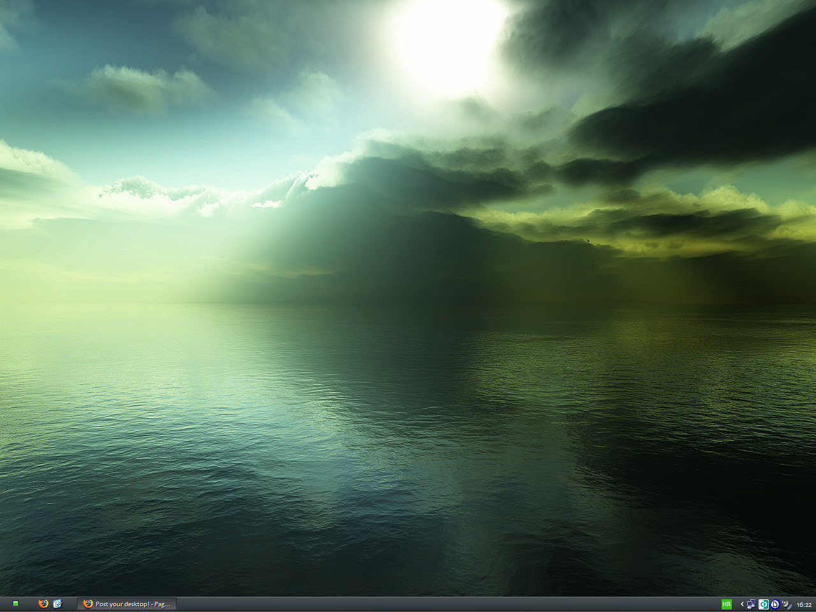The image size is (816, 612).
Task: Click the blue circle document tray icon
Action: [775, 604]
